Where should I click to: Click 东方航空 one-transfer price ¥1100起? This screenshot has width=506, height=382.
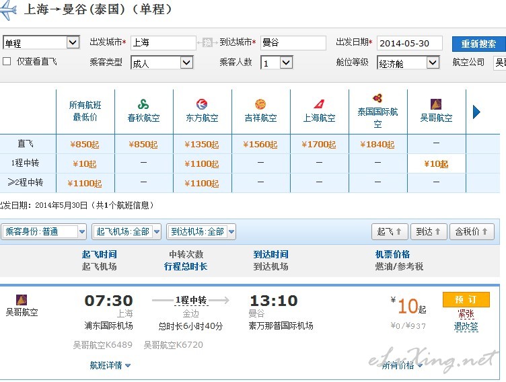pos(202,164)
